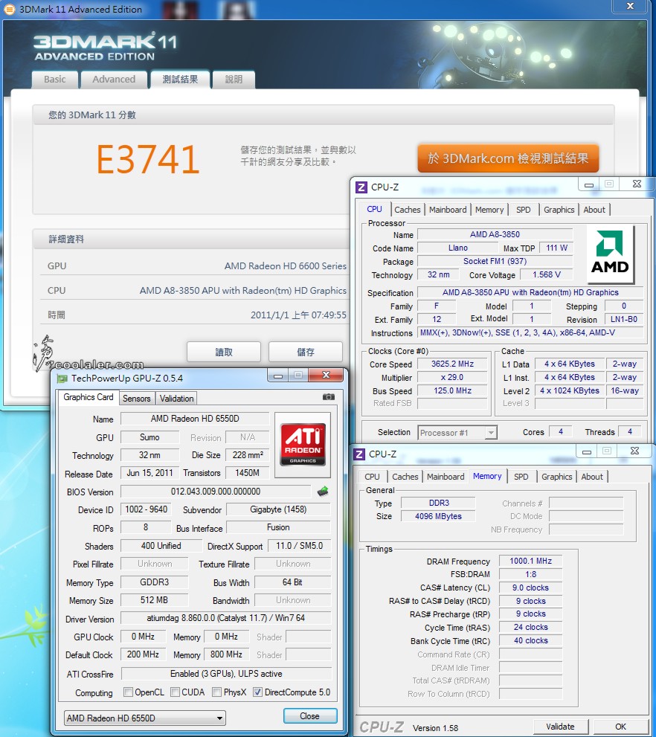Image resolution: width=656 pixels, height=737 pixels.
Task: Click the CPU-Z icon of the memory window
Action: [x=359, y=454]
